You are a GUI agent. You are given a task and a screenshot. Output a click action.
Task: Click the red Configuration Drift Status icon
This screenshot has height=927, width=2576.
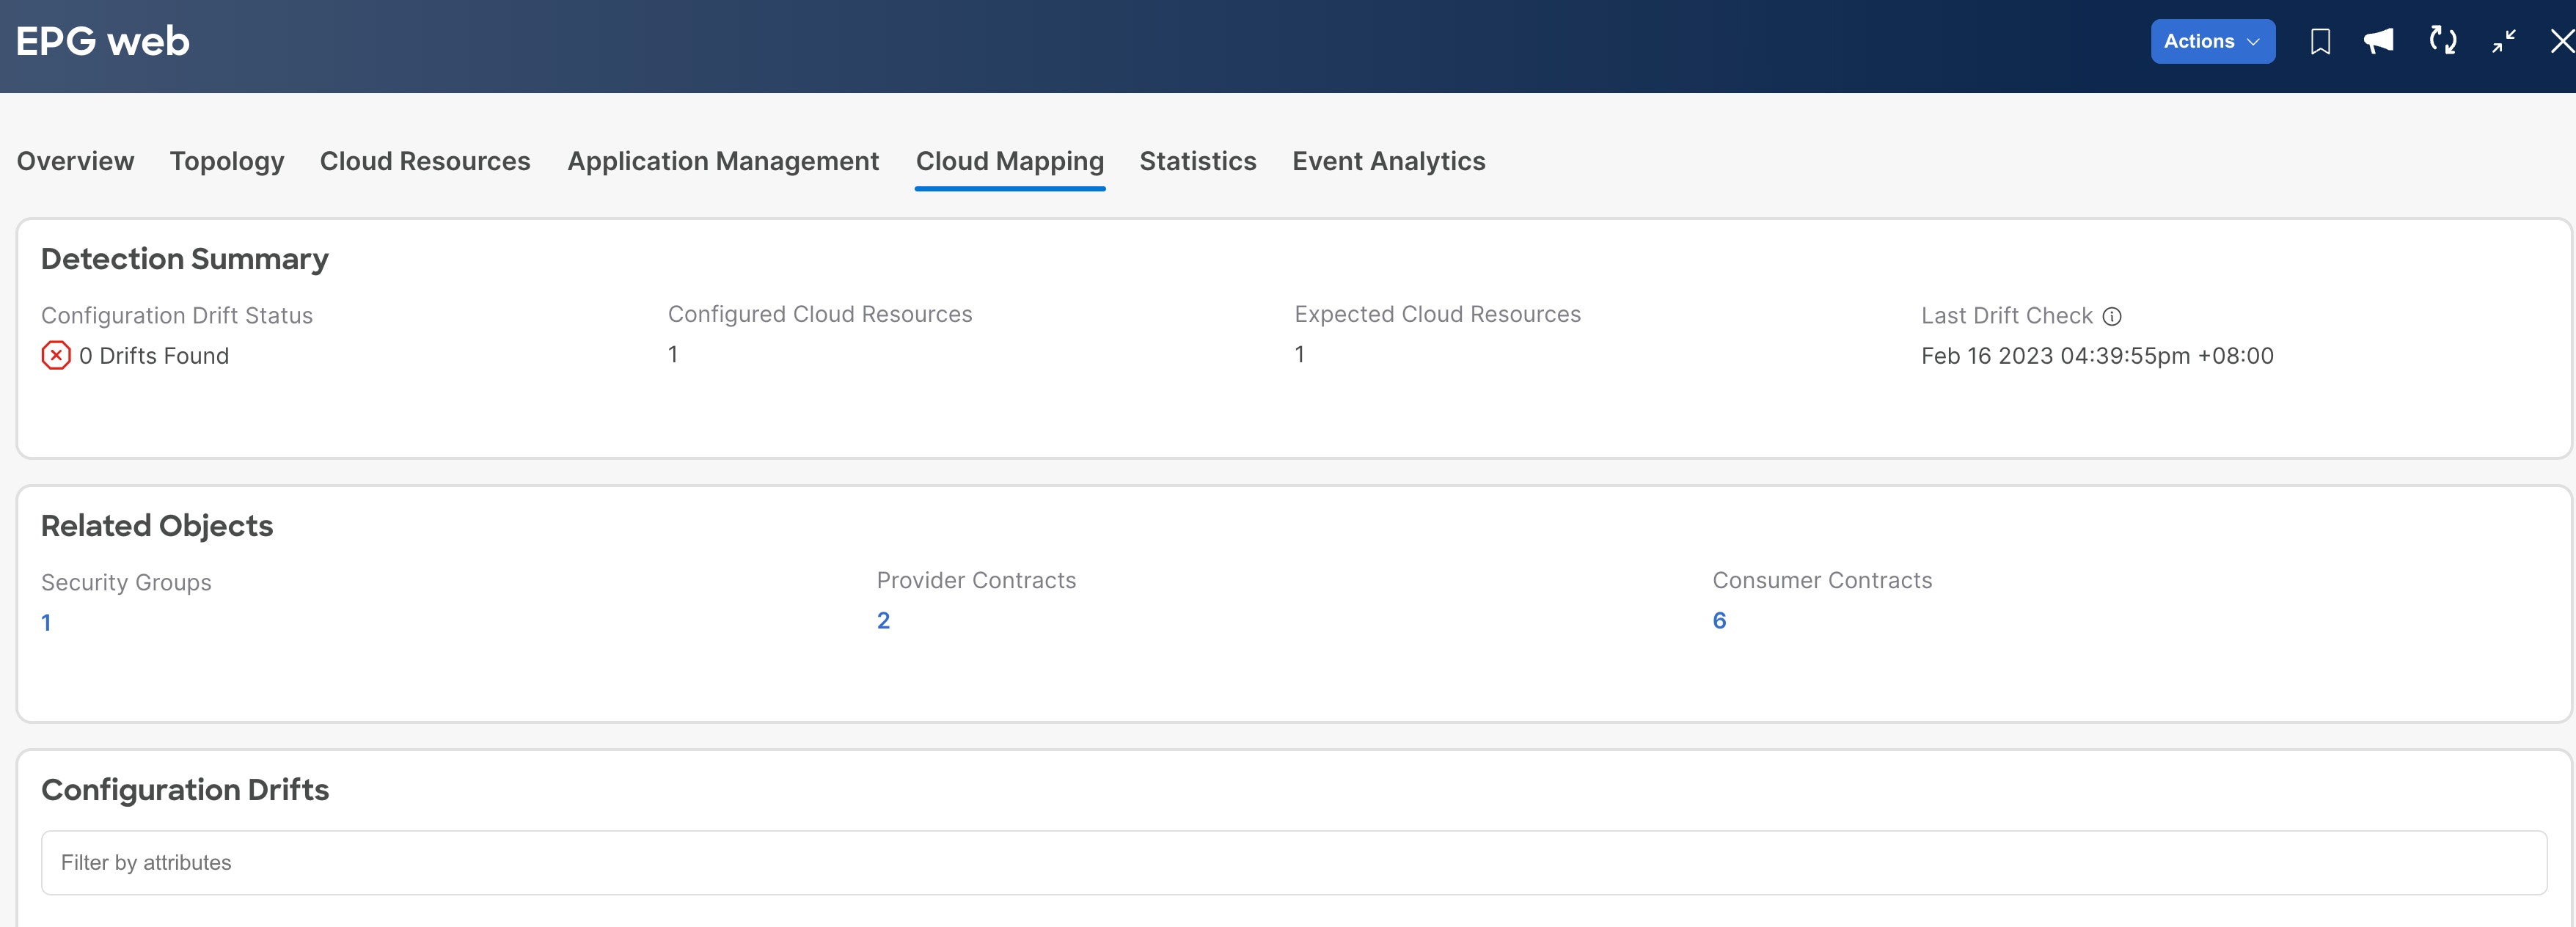[55, 355]
